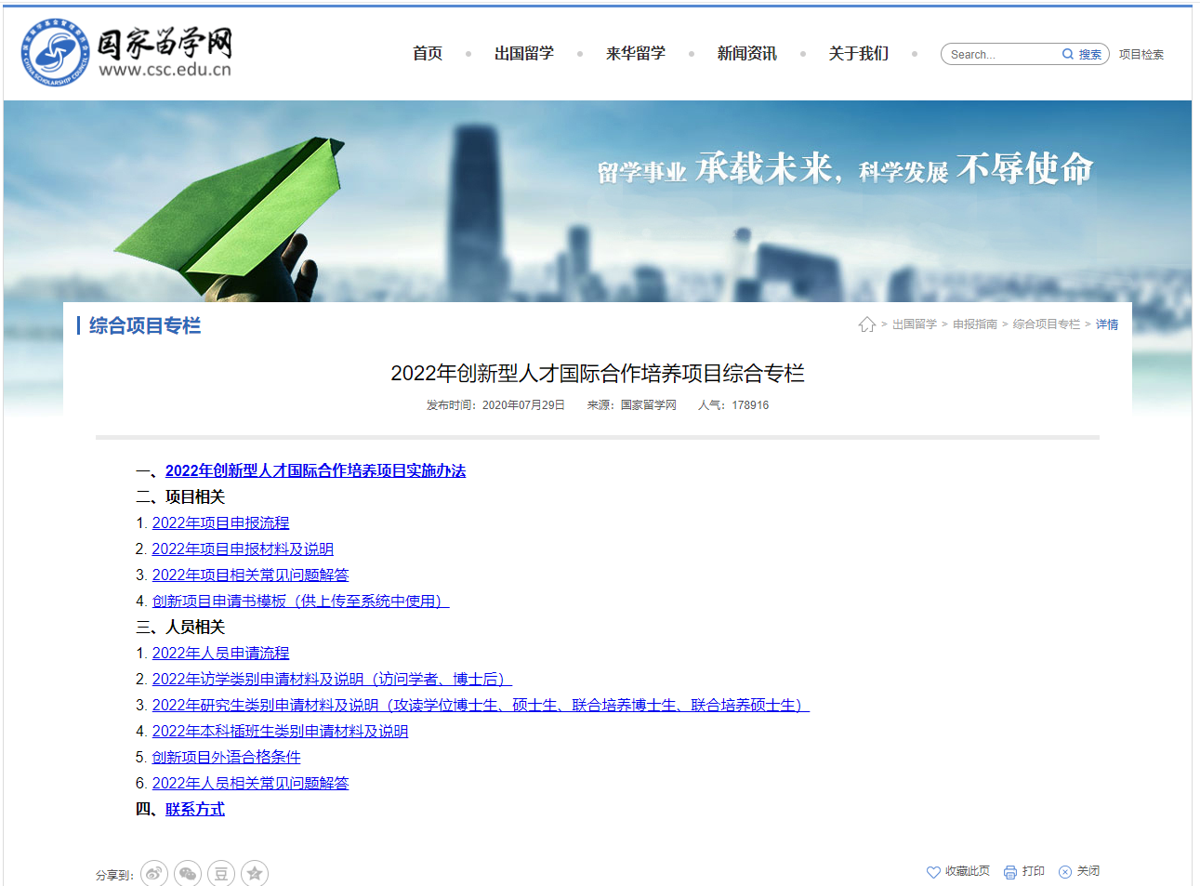This screenshot has height=886, width=1200.
Task: Open the 项目检索 link
Action: tap(1141, 55)
